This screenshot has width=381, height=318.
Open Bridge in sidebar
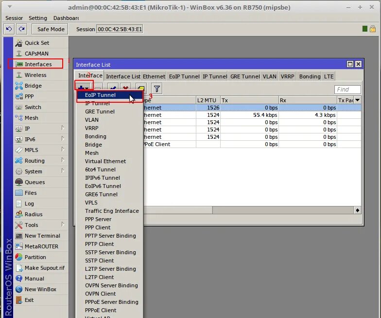tap(41, 86)
